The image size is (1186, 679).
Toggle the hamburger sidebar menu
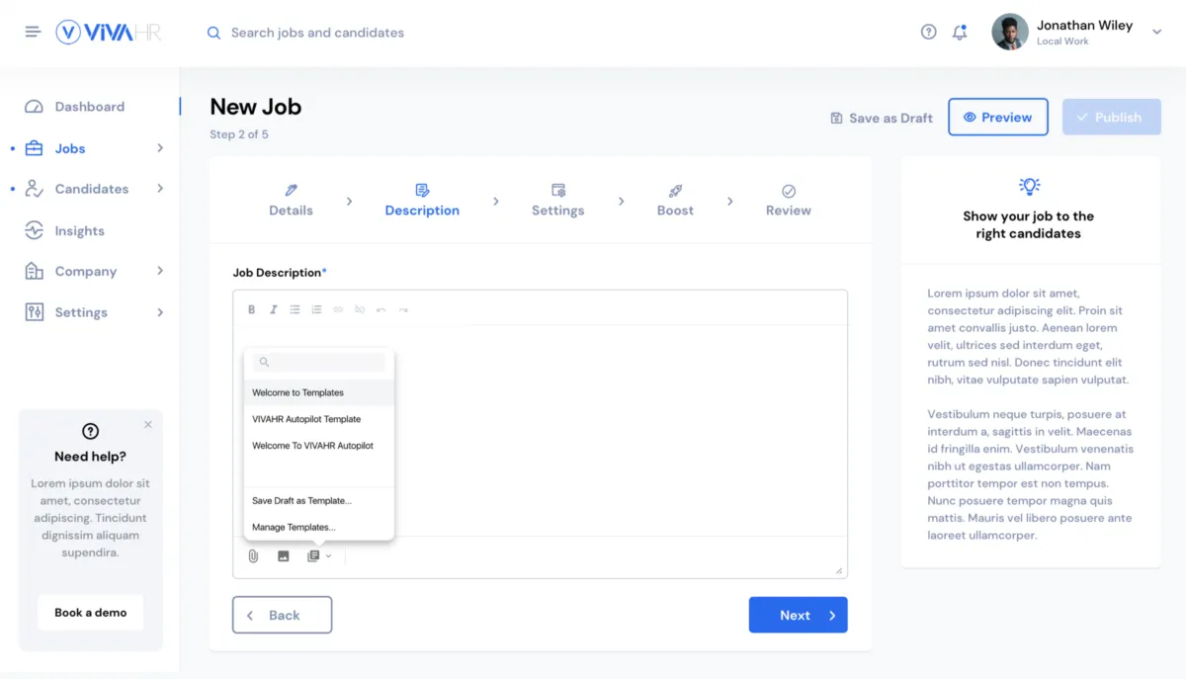click(x=33, y=32)
